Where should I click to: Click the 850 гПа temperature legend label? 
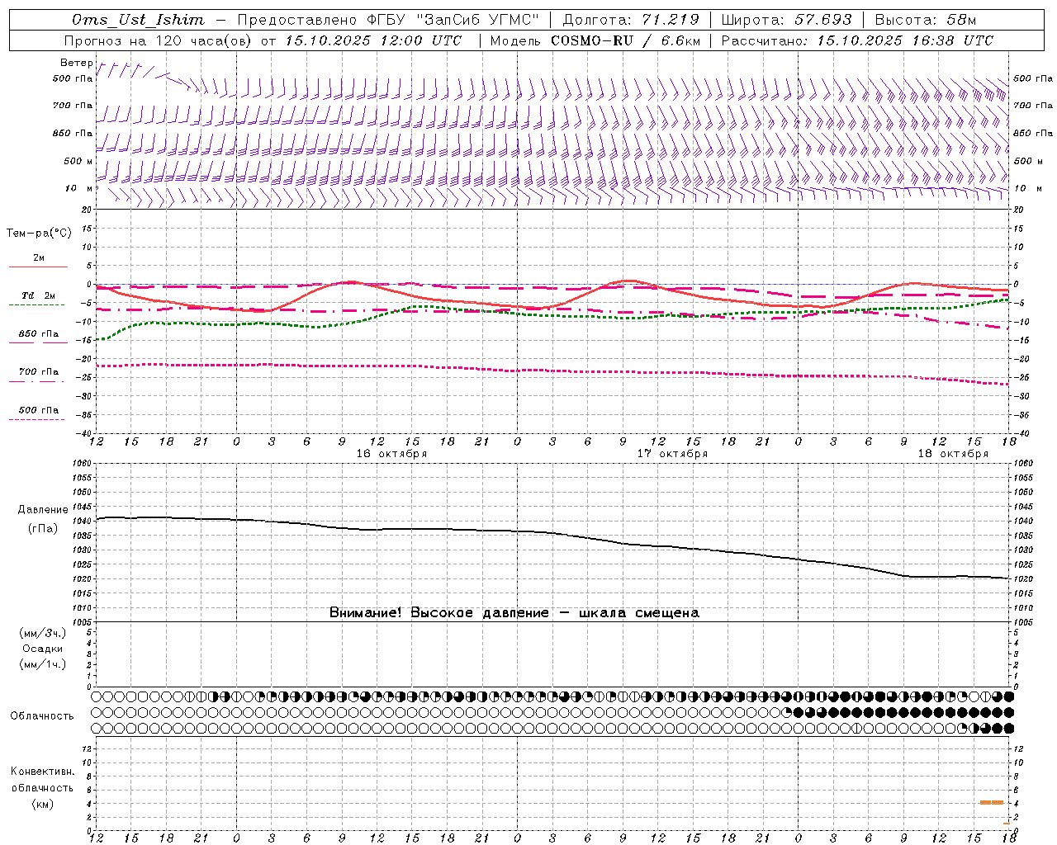(39, 334)
